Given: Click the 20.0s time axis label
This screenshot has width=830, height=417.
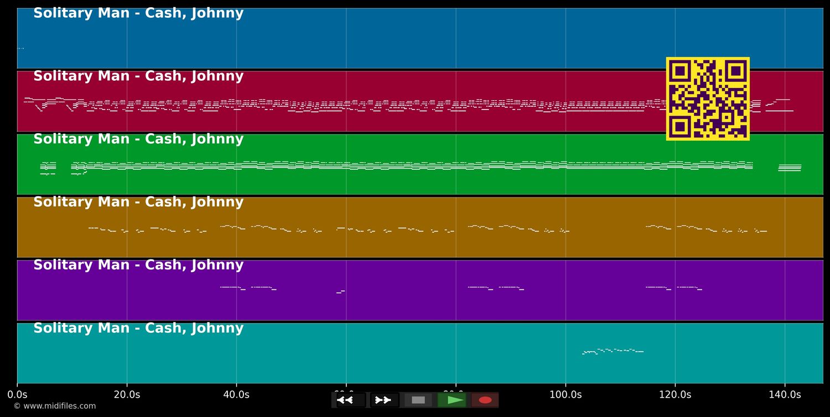Looking at the screenshot, I should click(127, 394).
